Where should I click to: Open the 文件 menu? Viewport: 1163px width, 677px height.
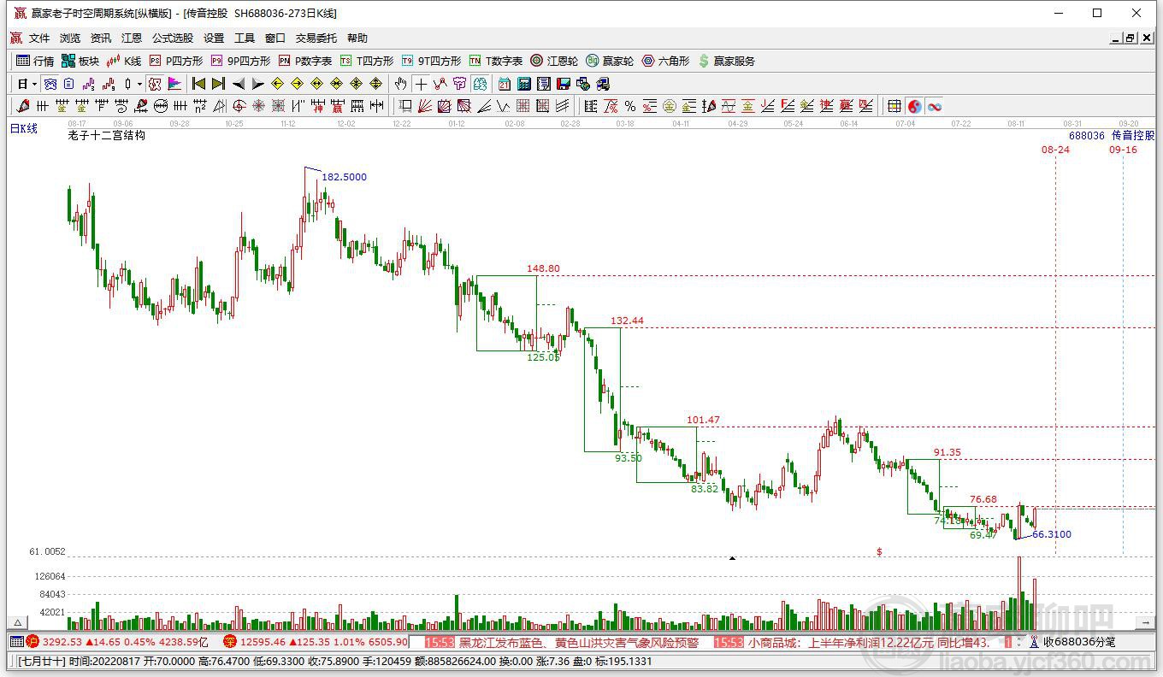[x=39, y=38]
